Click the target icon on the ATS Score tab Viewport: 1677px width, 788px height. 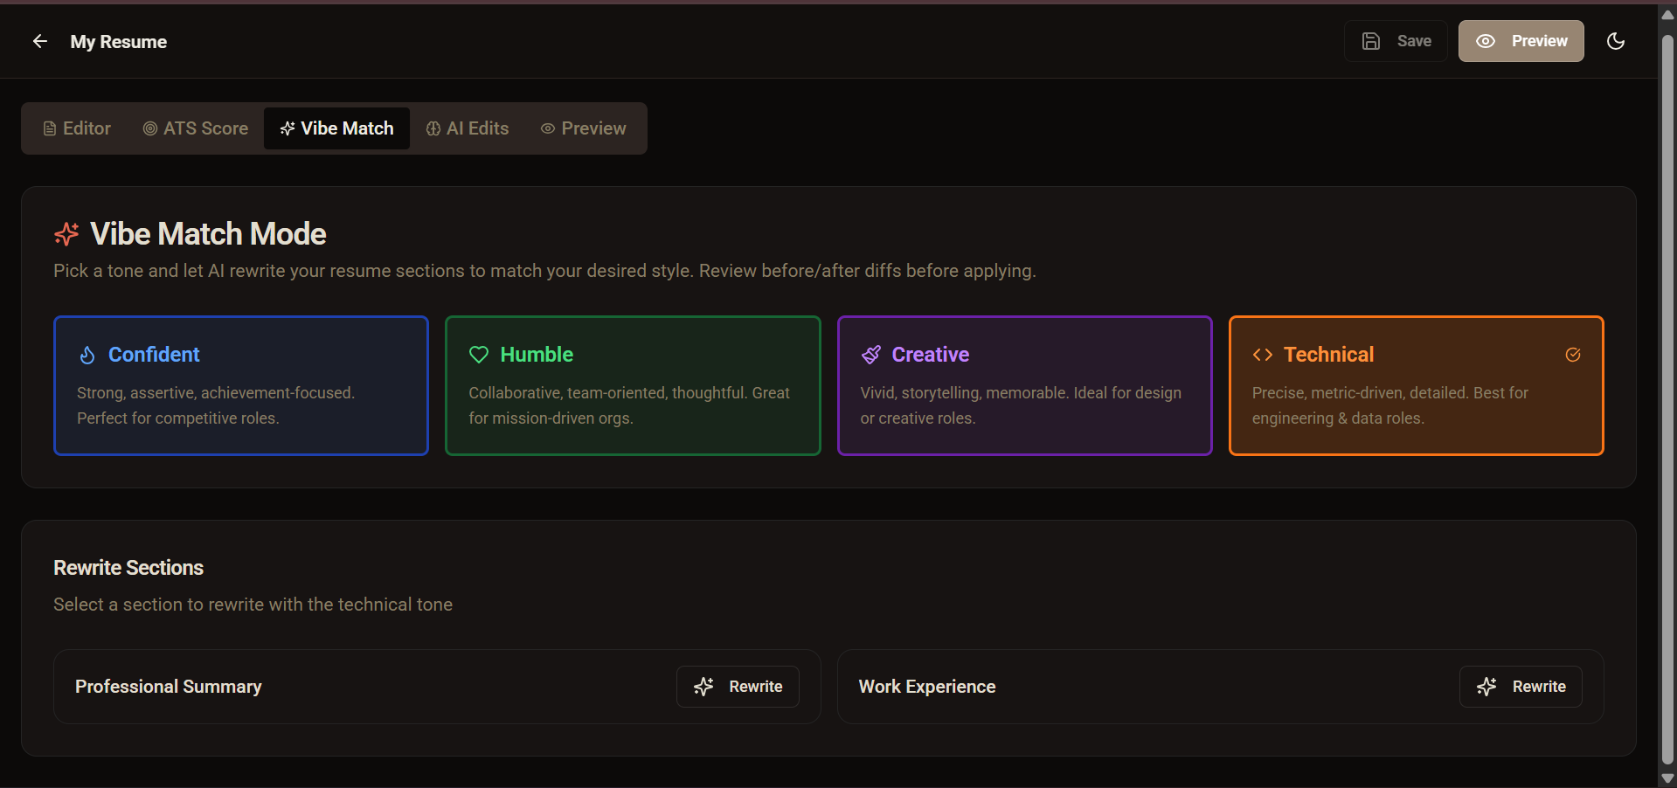point(149,128)
